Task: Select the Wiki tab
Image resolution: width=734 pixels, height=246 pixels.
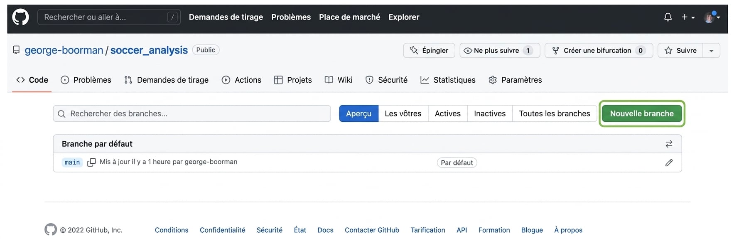Action: tap(339, 80)
